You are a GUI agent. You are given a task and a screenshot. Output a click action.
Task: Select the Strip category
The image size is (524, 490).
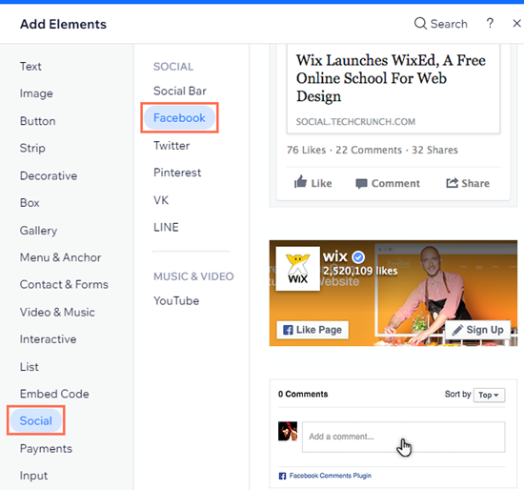point(32,148)
